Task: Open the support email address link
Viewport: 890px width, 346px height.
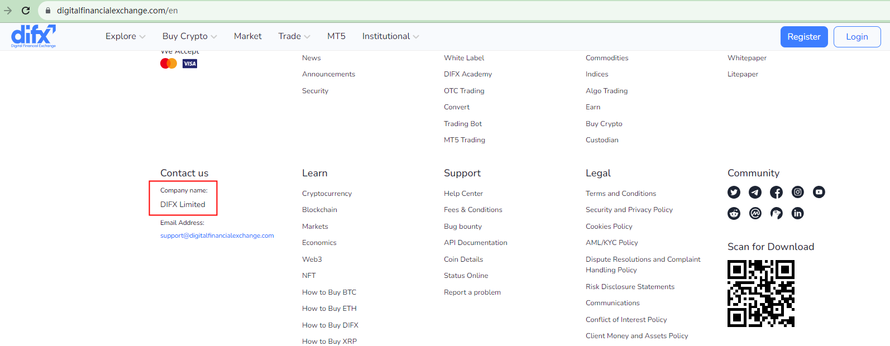Action: click(217, 236)
